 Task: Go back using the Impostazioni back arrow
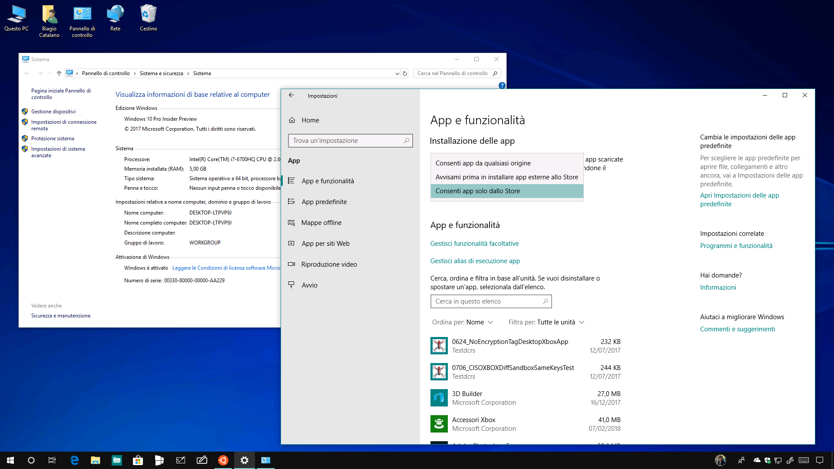point(291,96)
